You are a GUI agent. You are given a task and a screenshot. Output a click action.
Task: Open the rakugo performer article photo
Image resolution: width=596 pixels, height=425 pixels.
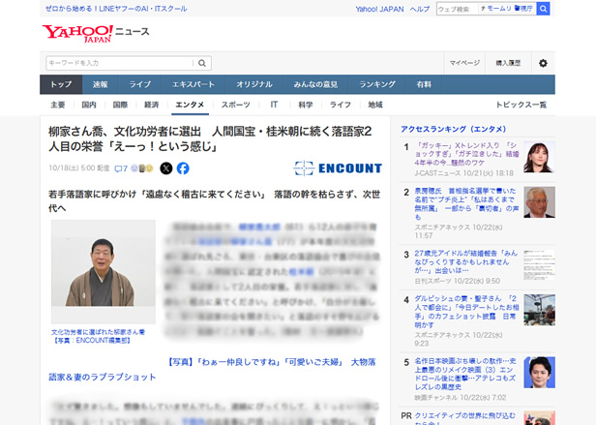coord(104,272)
